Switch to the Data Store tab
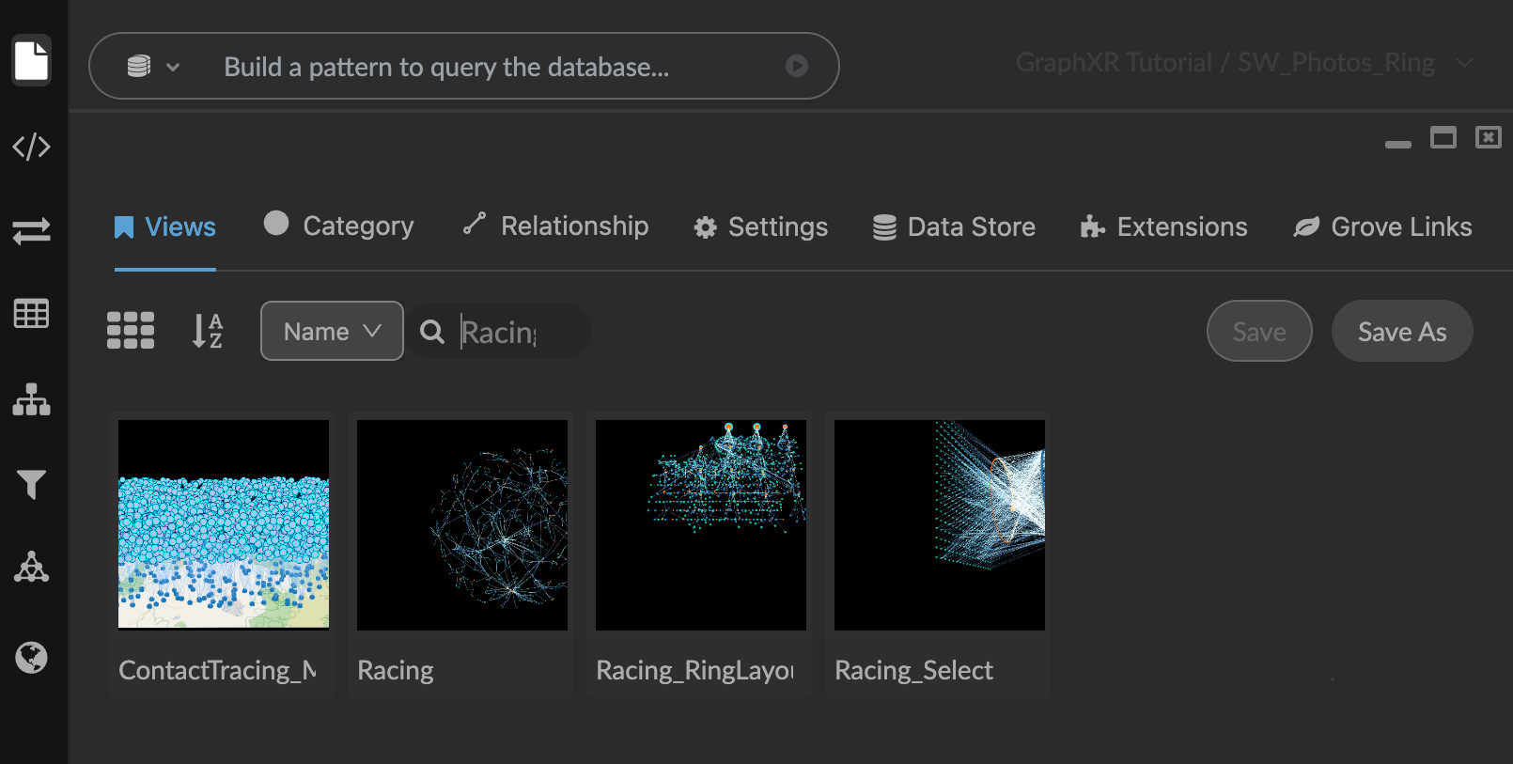The image size is (1513, 764). click(954, 227)
